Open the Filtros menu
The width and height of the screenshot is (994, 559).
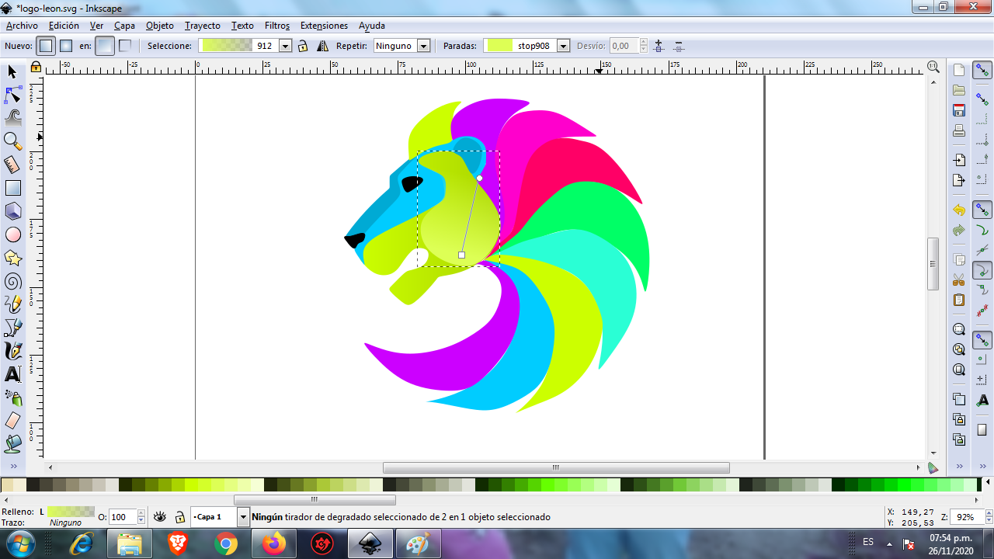[x=277, y=26]
